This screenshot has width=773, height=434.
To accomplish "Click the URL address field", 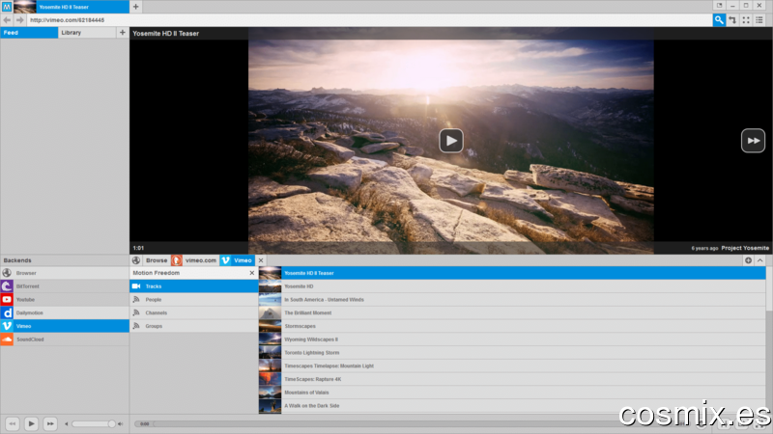I will [369, 20].
